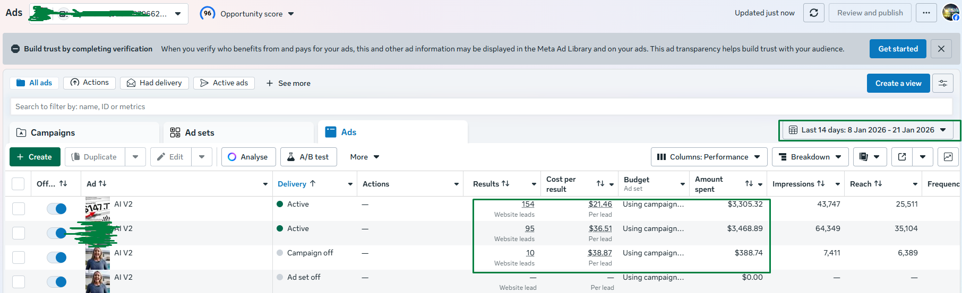
Task: Open the Last 14 days date range picker
Action: point(867,130)
